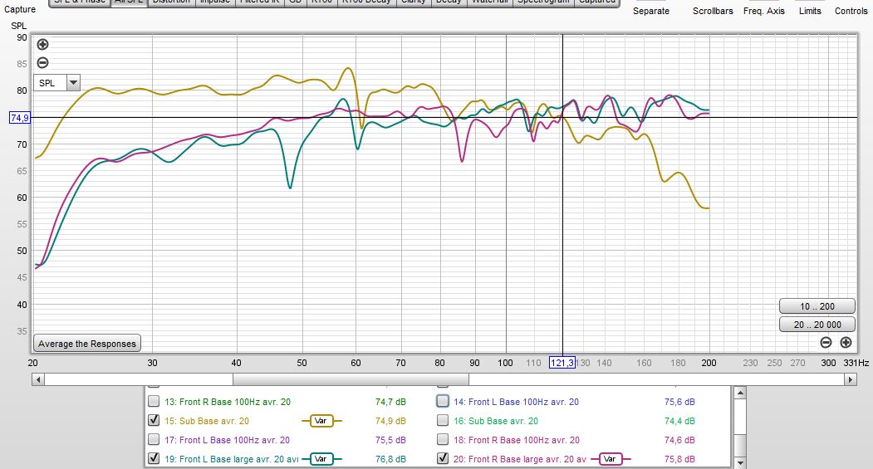Click the Freq. Axis toolbar option
This screenshot has width=873, height=469.
pos(764,11)
